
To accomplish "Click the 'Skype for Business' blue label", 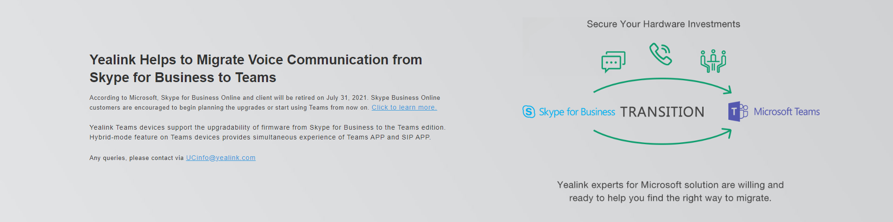I will tap(577, 112).
